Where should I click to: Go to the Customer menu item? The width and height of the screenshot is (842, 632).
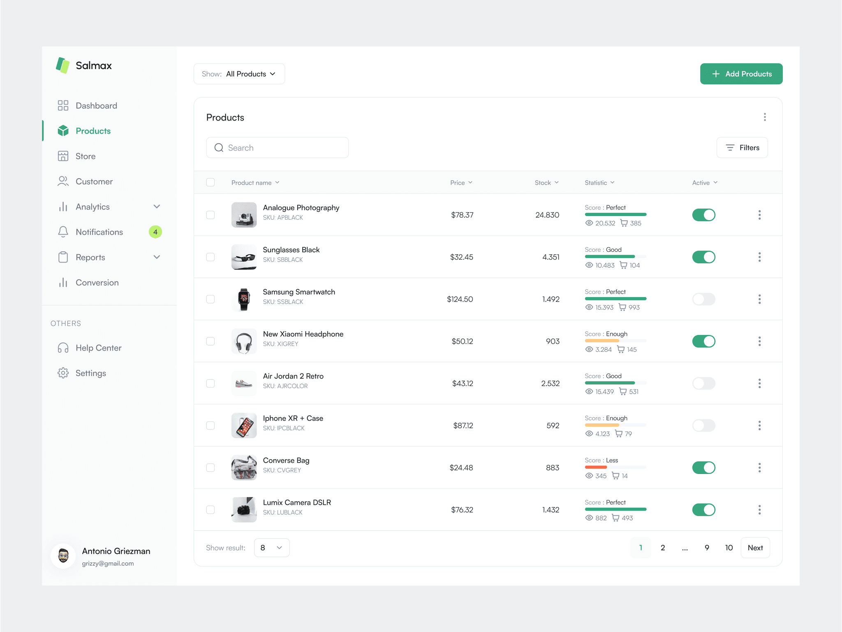coord(94,181)
